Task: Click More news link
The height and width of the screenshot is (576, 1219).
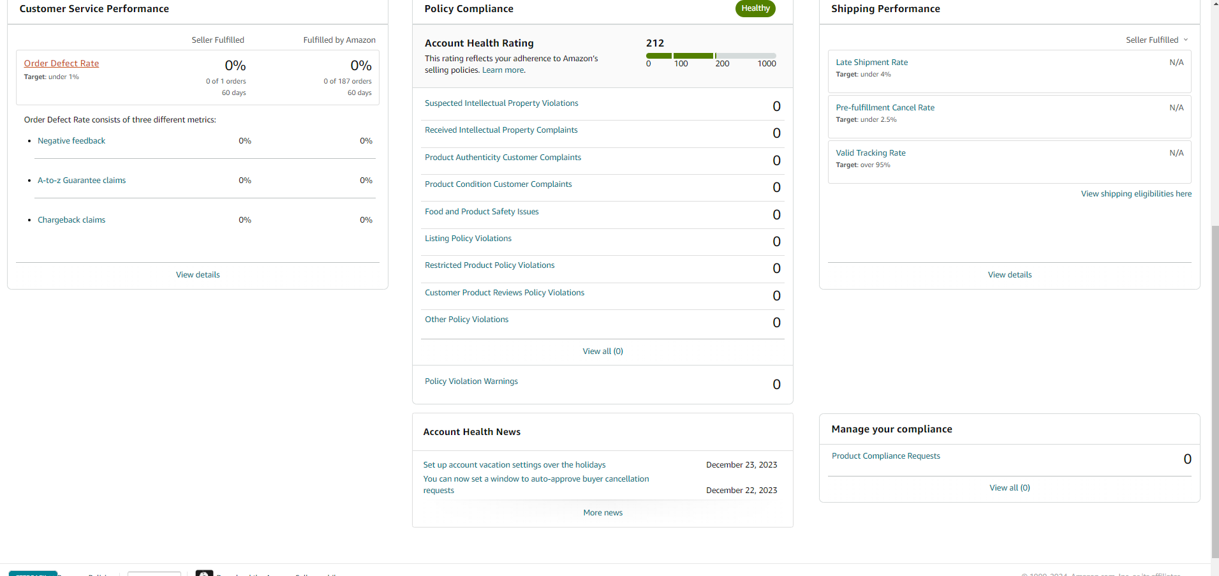Action: pos(603,513)
